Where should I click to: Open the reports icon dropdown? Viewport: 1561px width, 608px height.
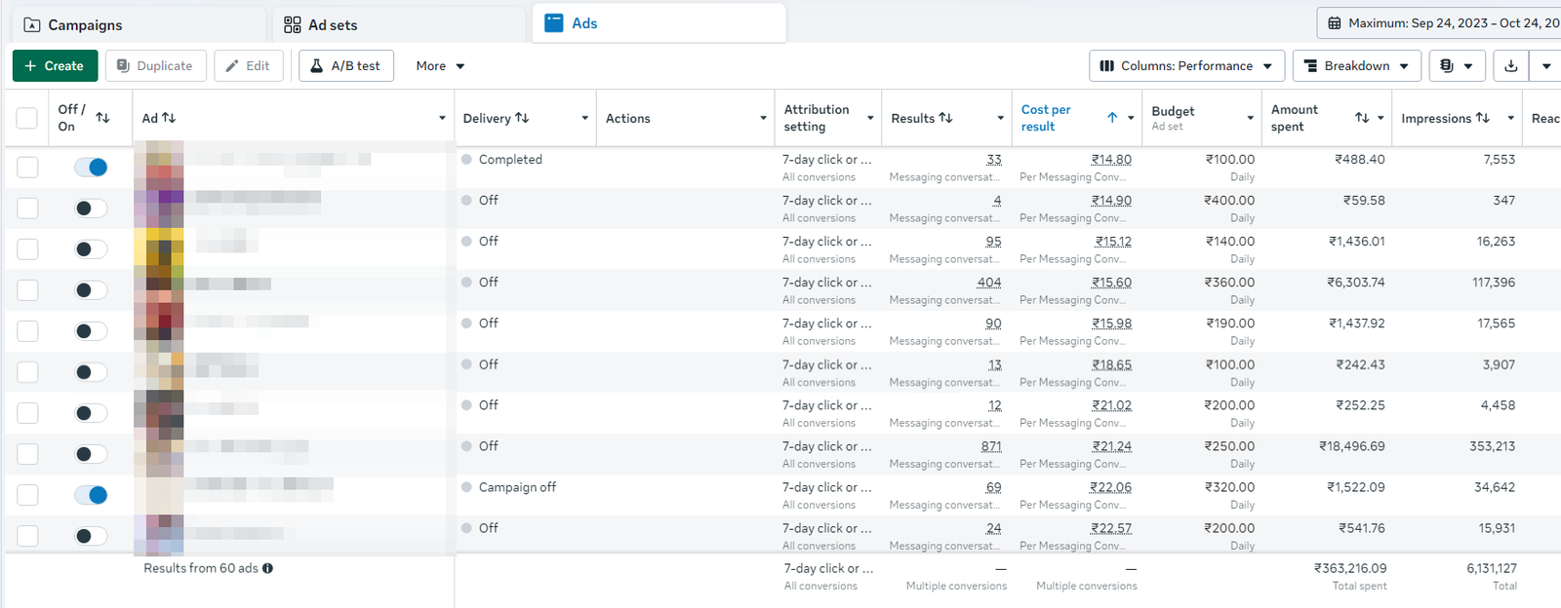point(1458,65)
